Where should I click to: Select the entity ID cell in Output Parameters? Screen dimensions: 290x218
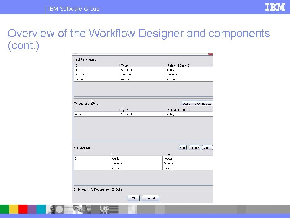click(x=97, y=114)
